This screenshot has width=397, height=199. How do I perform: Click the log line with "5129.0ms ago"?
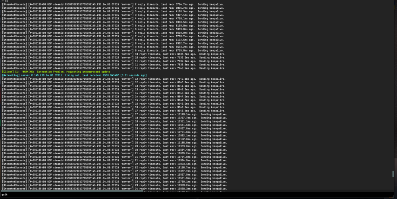113,26
